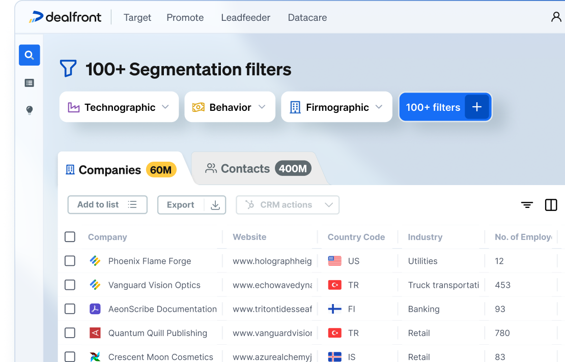
Task: Select the search icon in sidebar
Action: 29,55
